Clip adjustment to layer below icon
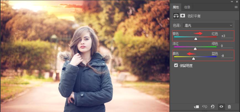The image size is (240, 112). (x=196, y=107)
